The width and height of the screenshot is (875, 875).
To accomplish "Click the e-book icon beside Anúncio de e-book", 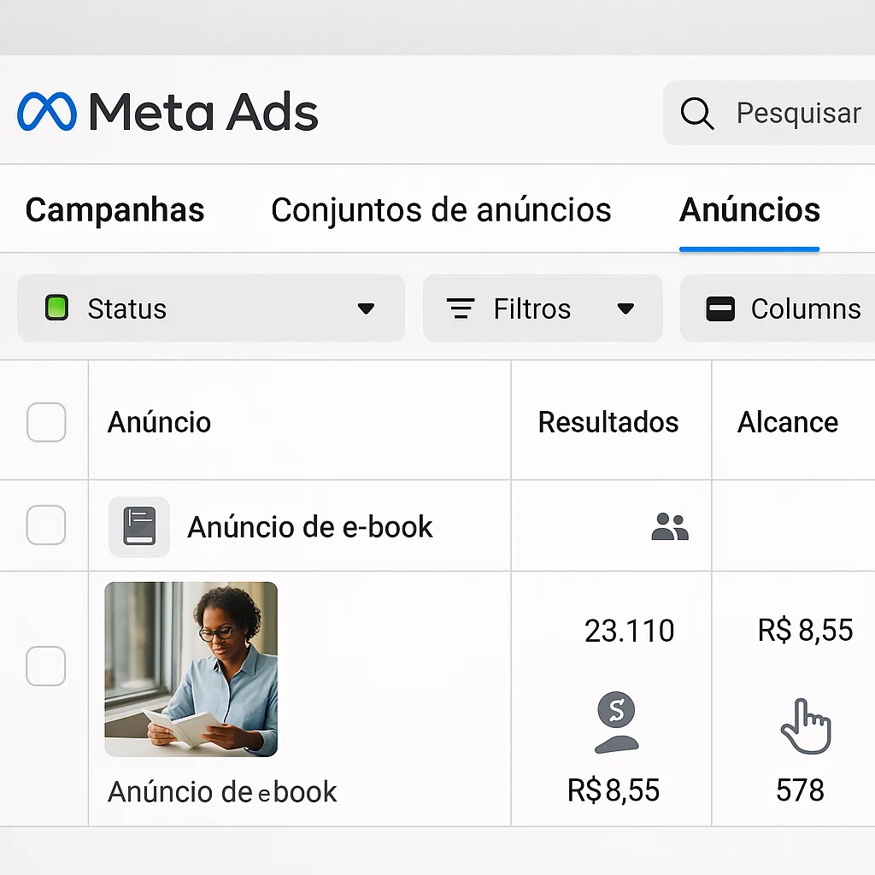I will [139, 526].
